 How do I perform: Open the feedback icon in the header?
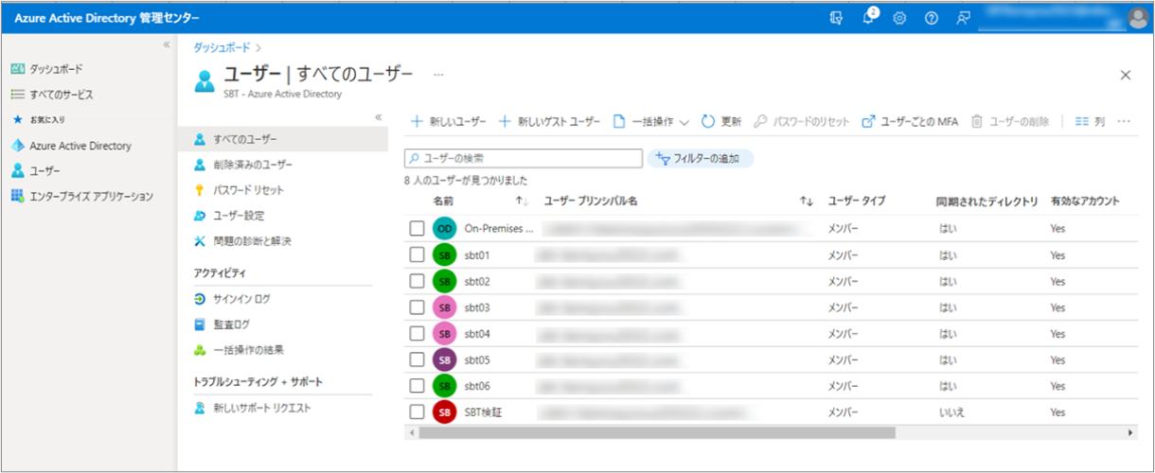pyautogui.click(x=963, y=18)
